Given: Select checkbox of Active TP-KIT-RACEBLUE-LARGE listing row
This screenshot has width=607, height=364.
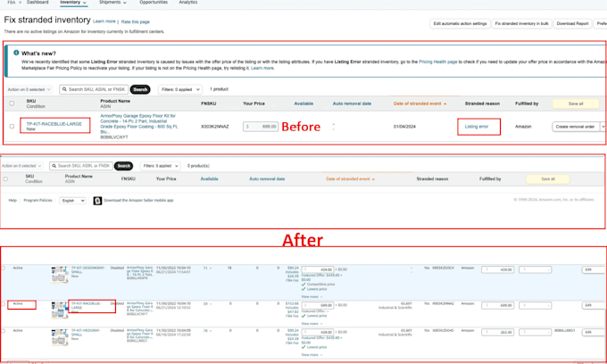Looking at the screenshot, I should click(x=3, y=304).
